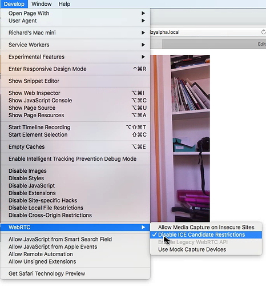Choose Enter Responsive Design Mode
This screenshot has height=286, width=266.
(75, 69)
